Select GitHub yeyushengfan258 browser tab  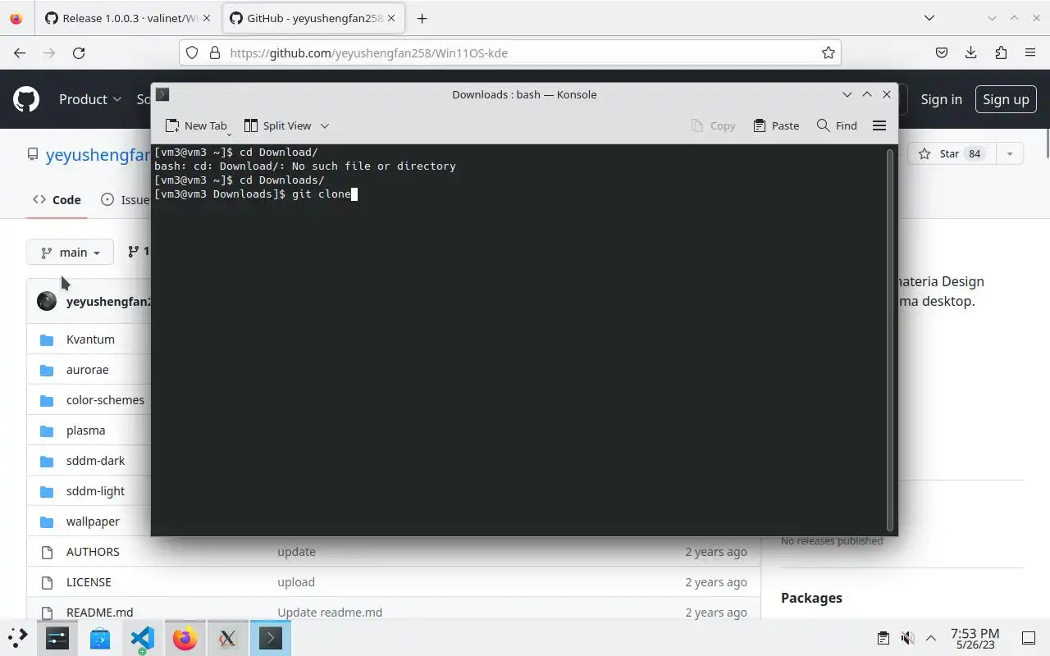[x=314, y=18]
